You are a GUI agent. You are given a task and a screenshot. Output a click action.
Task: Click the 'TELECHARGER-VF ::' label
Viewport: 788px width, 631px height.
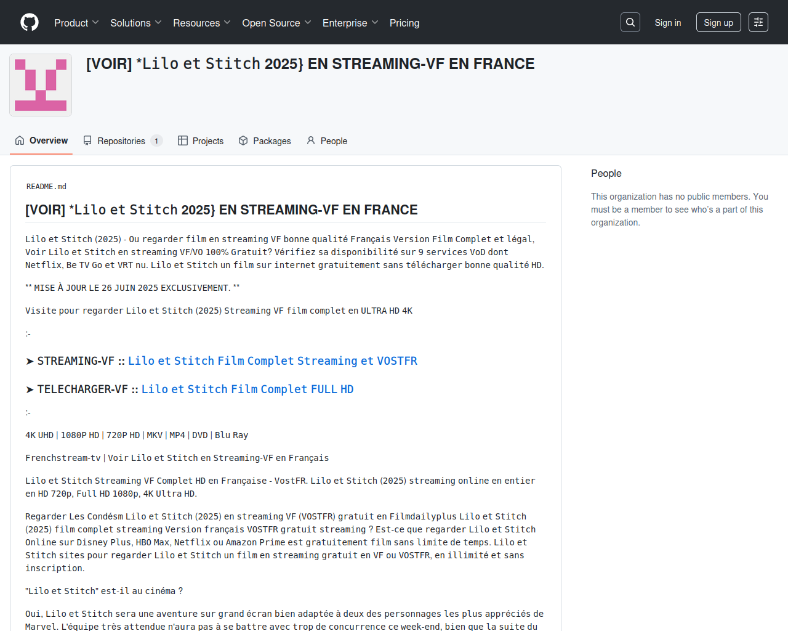pos(82,389)
